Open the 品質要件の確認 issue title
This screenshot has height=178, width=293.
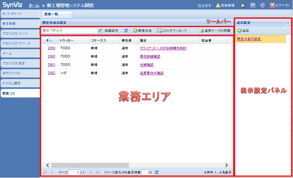pos(152,73)
